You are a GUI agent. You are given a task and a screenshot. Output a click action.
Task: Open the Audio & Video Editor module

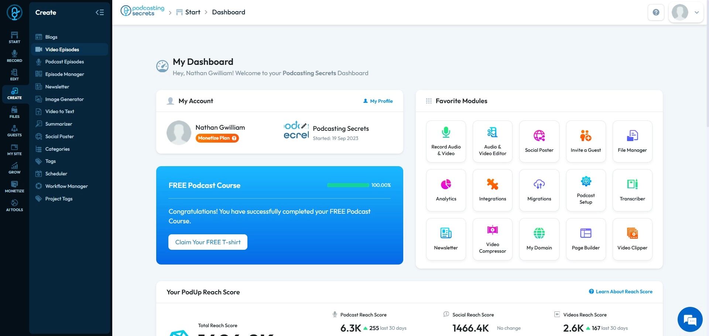[492, 141]
